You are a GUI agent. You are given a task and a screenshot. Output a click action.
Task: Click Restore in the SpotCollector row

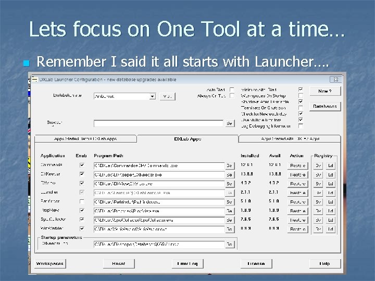click(298, 220)
